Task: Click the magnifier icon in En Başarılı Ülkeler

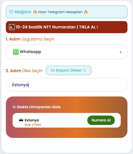Action: pyautogui.click(x=84, y=70)
